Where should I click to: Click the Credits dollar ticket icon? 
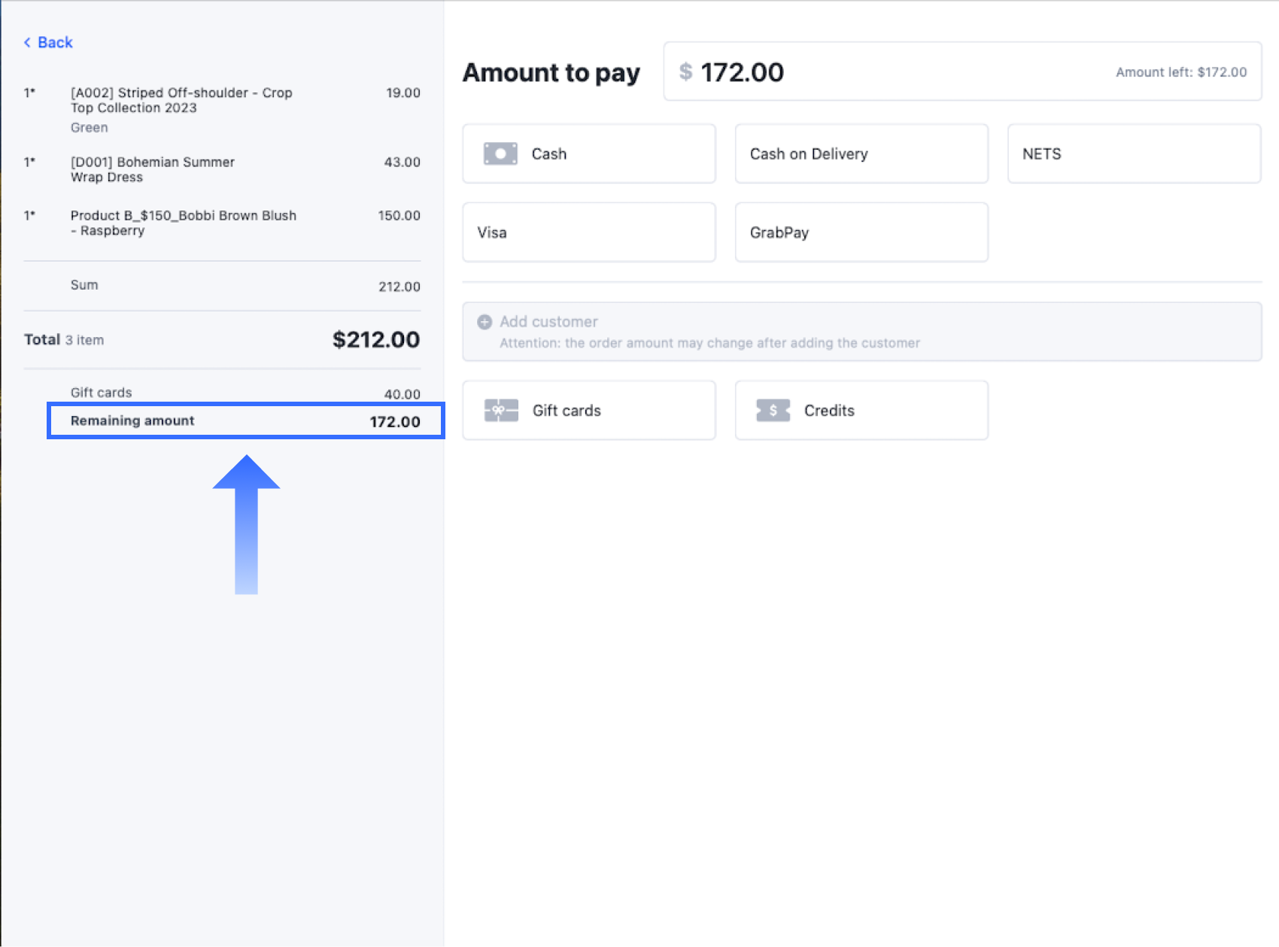click(773, 411)
